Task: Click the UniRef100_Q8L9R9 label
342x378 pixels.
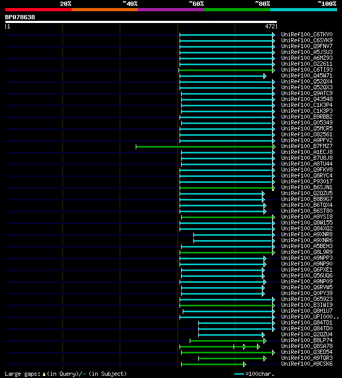Action: 307,252
